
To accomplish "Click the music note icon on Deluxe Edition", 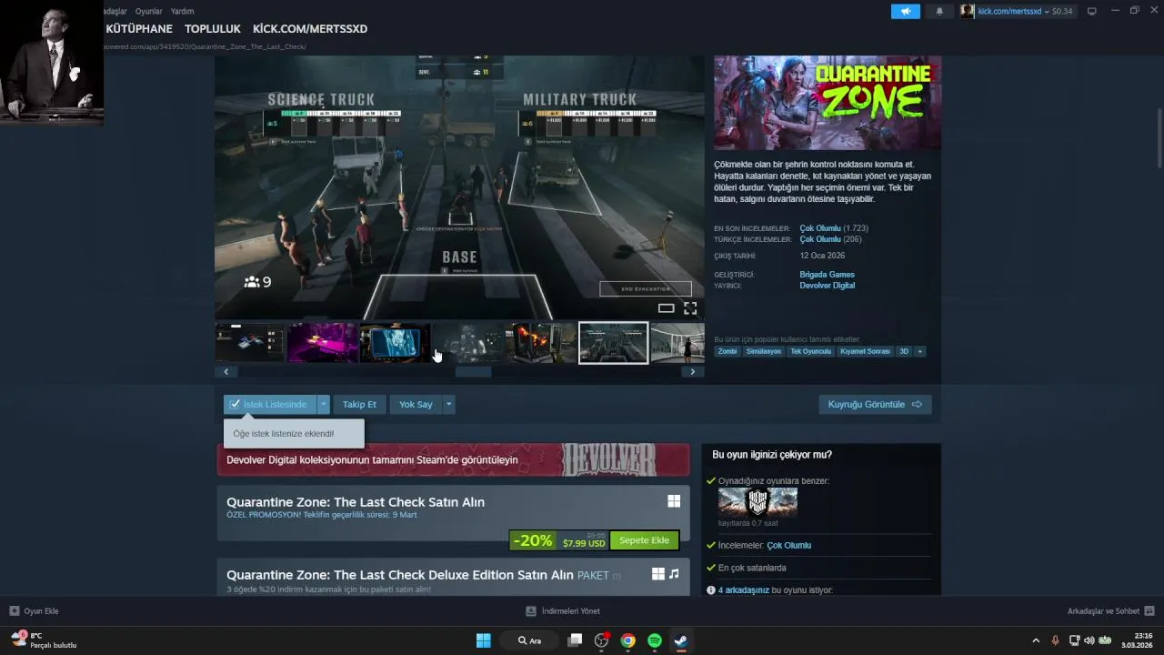I will (x=674, y=574).
